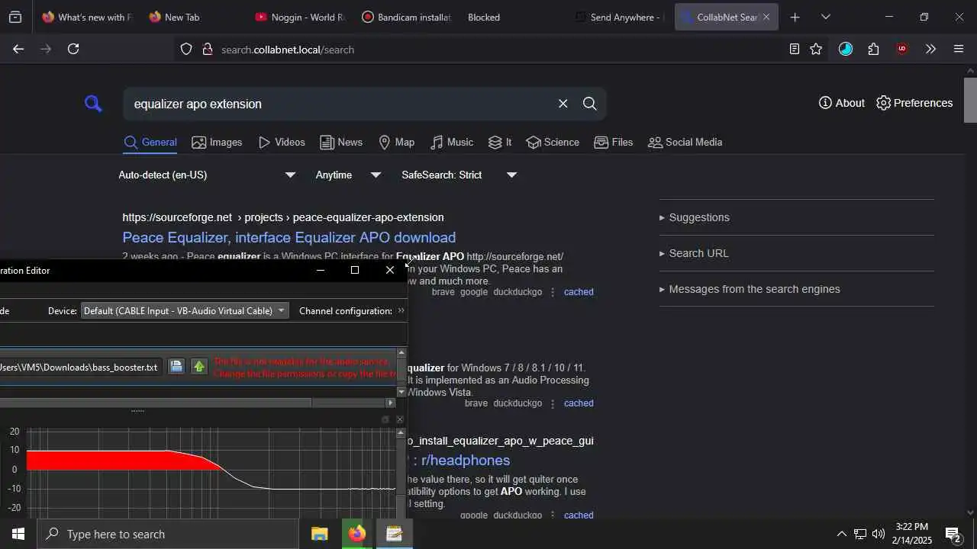Close the CollabNet Search tab
The image size is (977, 549).
point(766,17)
